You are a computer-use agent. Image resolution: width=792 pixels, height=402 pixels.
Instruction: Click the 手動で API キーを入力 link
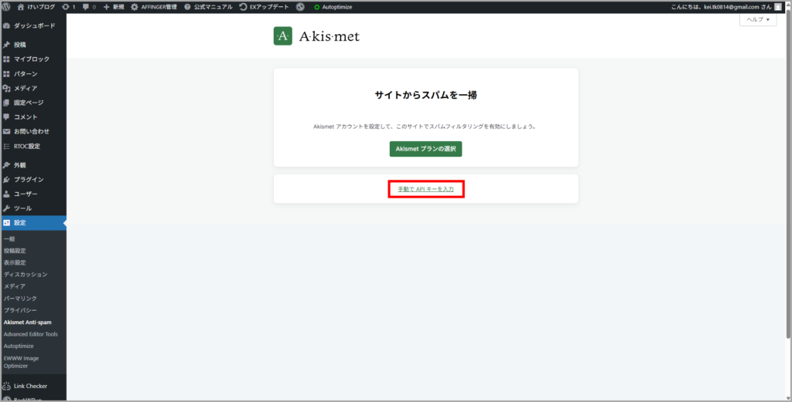(x=425, y=189)
